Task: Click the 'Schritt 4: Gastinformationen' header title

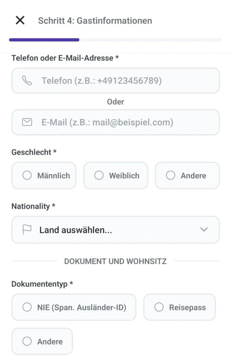Action: 96,20
